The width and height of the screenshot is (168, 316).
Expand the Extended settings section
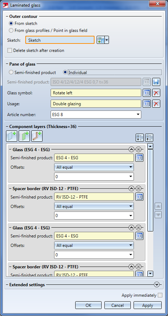point(157,285)
